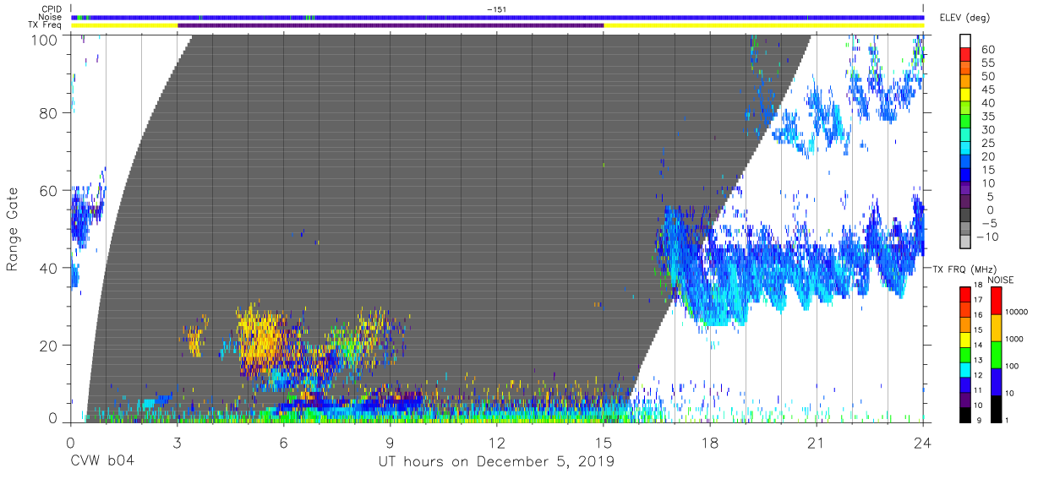The width and height of the screenshot is (1038, 479).
Task: Click x-axis tick label '12'
Action: [x=497, y=443]
